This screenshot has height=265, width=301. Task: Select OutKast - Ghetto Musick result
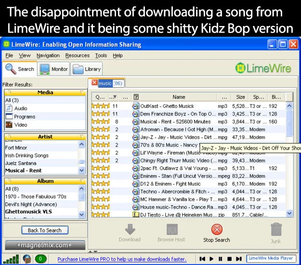188,106
